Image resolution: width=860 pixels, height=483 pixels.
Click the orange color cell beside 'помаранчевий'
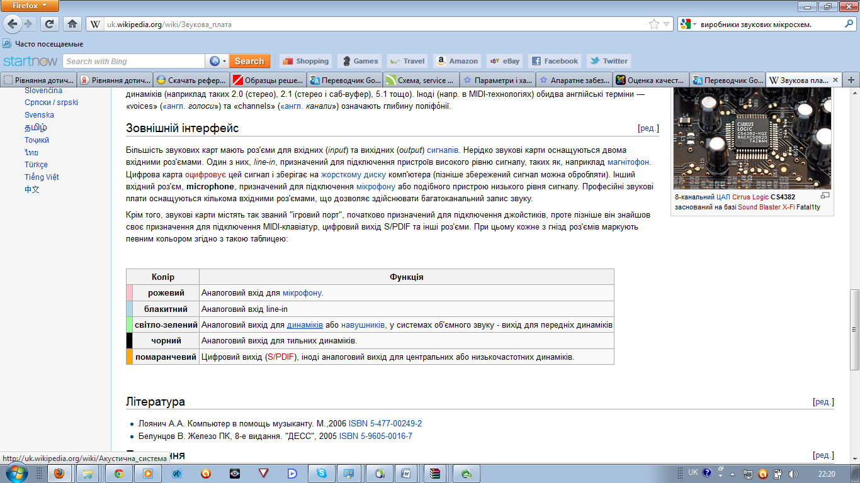129,357
